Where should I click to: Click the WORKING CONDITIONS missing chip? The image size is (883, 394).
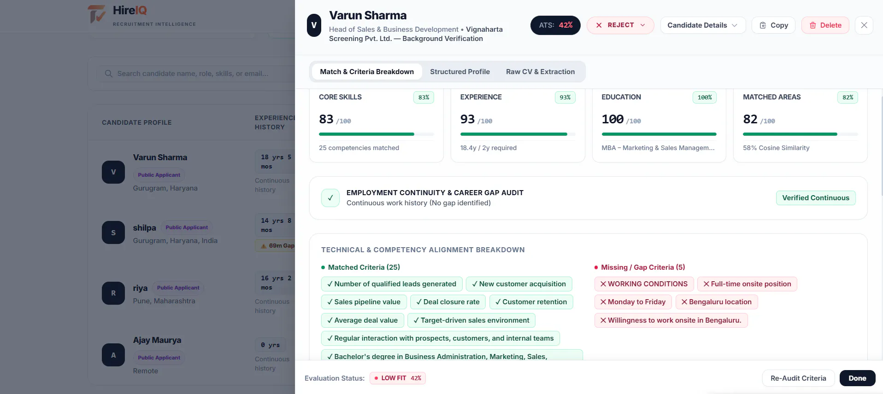pyautogui.click(x=644, y=284)
